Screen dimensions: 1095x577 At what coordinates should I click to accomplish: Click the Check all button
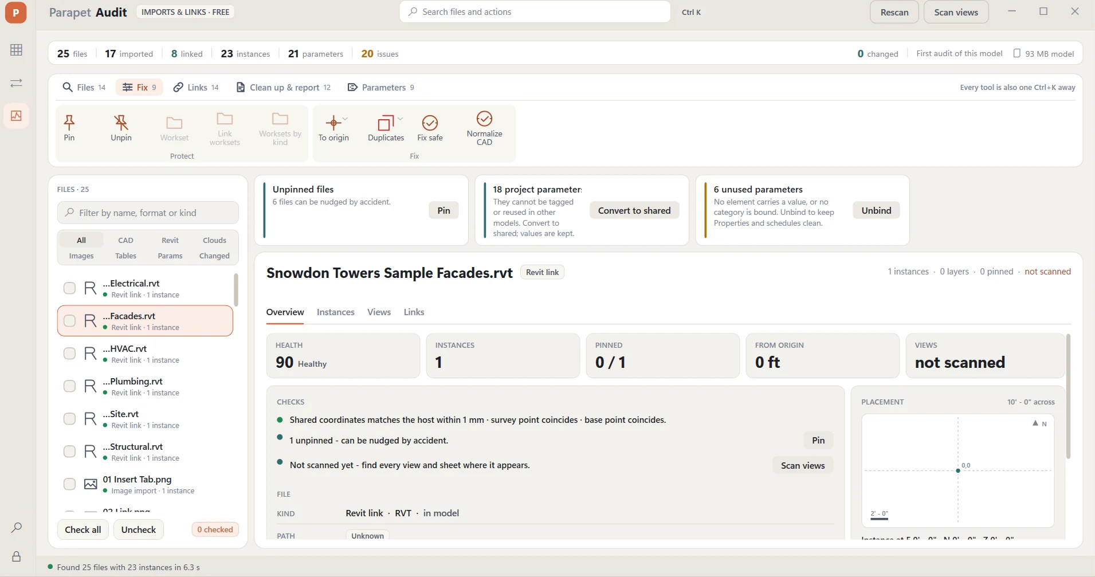pyautogui.click(x=83, y=529)
